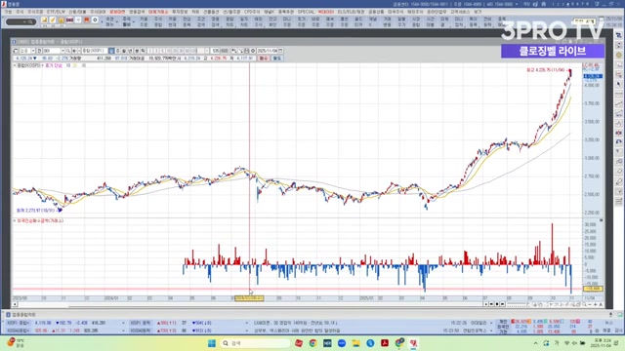Open the KOSPI 등락 selector in bottom panel
The image size is (625, 351).
click(142, 323)
